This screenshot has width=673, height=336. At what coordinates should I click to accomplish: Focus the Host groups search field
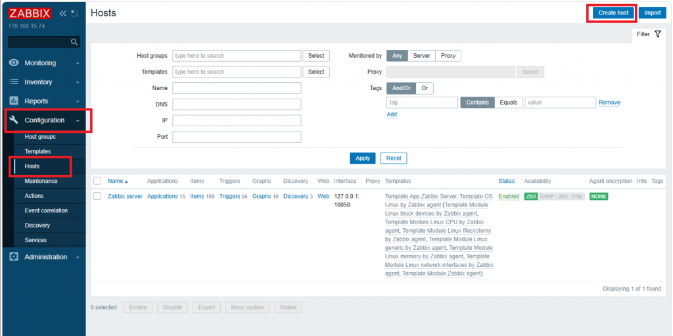[237, 56]
